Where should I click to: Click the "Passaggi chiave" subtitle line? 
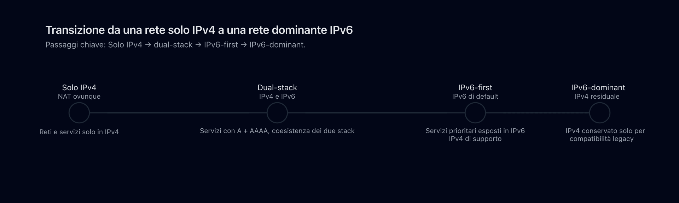(175, 45)
